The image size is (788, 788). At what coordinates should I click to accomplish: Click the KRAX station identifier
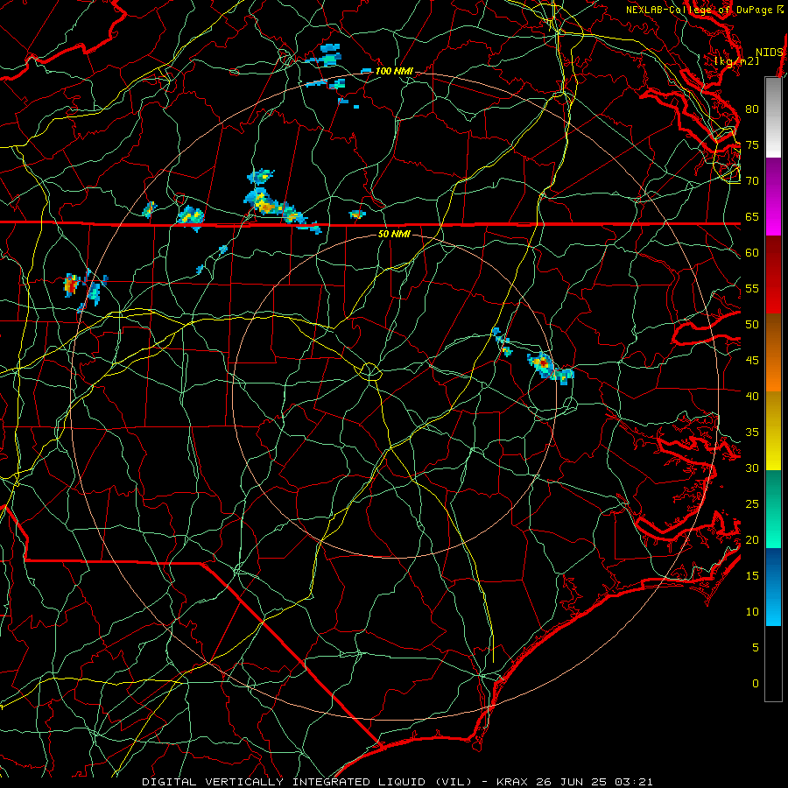point(511,782)
